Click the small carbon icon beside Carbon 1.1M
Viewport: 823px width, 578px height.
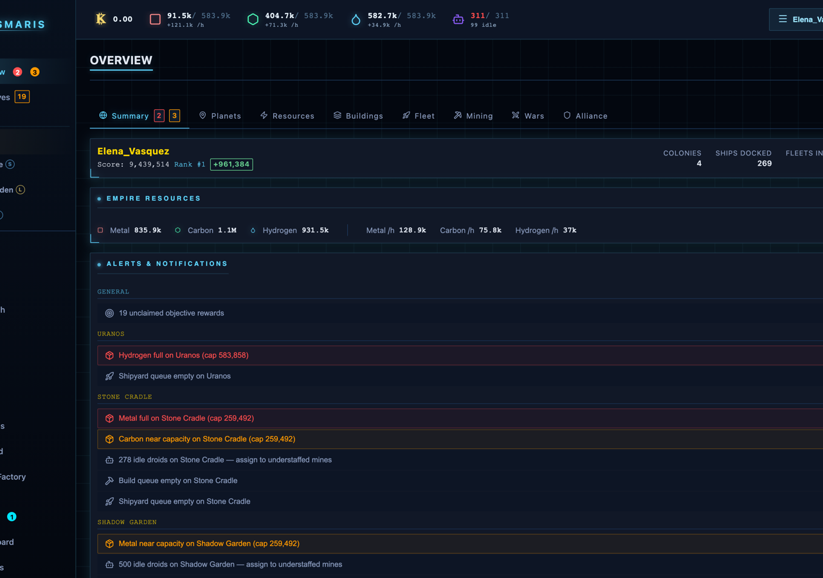click(x=177, y=230)
